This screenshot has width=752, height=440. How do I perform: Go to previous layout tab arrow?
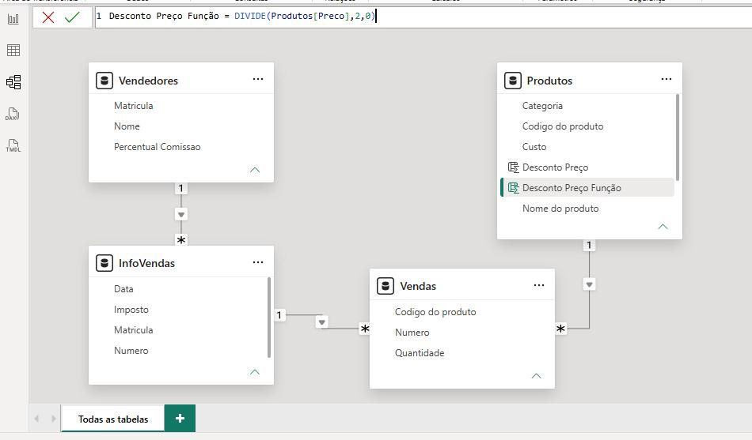[37, 419]
